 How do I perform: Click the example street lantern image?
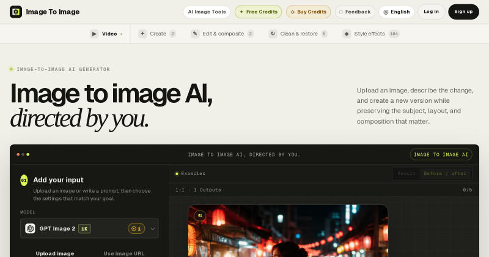[x=288, y=231]
